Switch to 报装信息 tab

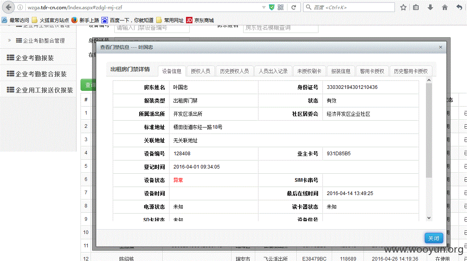(341, 71)
